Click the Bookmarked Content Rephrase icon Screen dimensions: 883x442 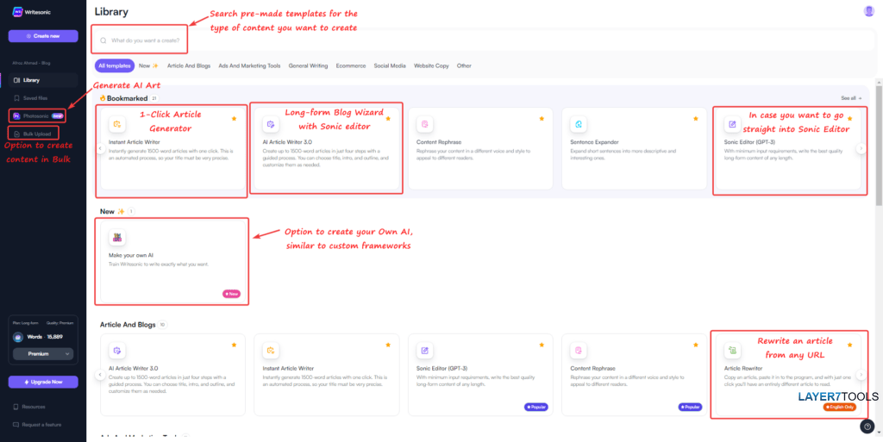[x=424, y=124]
